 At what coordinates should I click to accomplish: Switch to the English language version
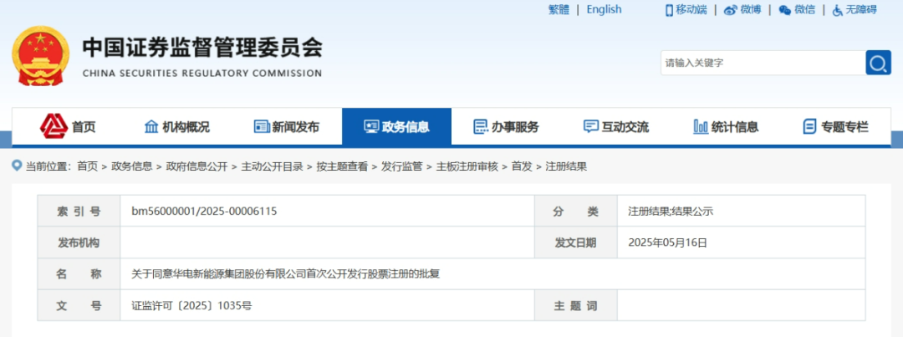tap(604, 9)
